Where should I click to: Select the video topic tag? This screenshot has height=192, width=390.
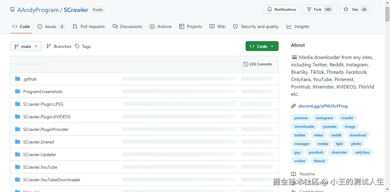(x=318, y=135)
